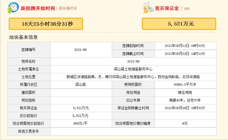Viewport: 228px width, 140px height.
Task: Select the land location text starting 新城区浒源路路南
Action: click(133, 77)
